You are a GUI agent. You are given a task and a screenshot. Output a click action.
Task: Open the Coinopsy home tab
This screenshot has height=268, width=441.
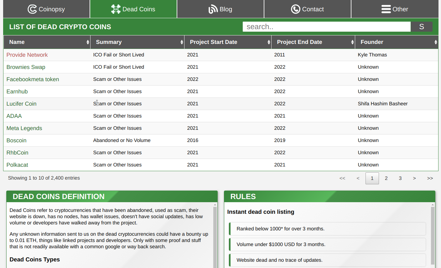(46, 9)
